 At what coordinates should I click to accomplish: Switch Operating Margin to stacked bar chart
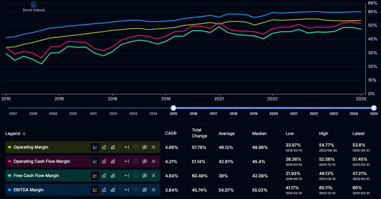[113, 147]
